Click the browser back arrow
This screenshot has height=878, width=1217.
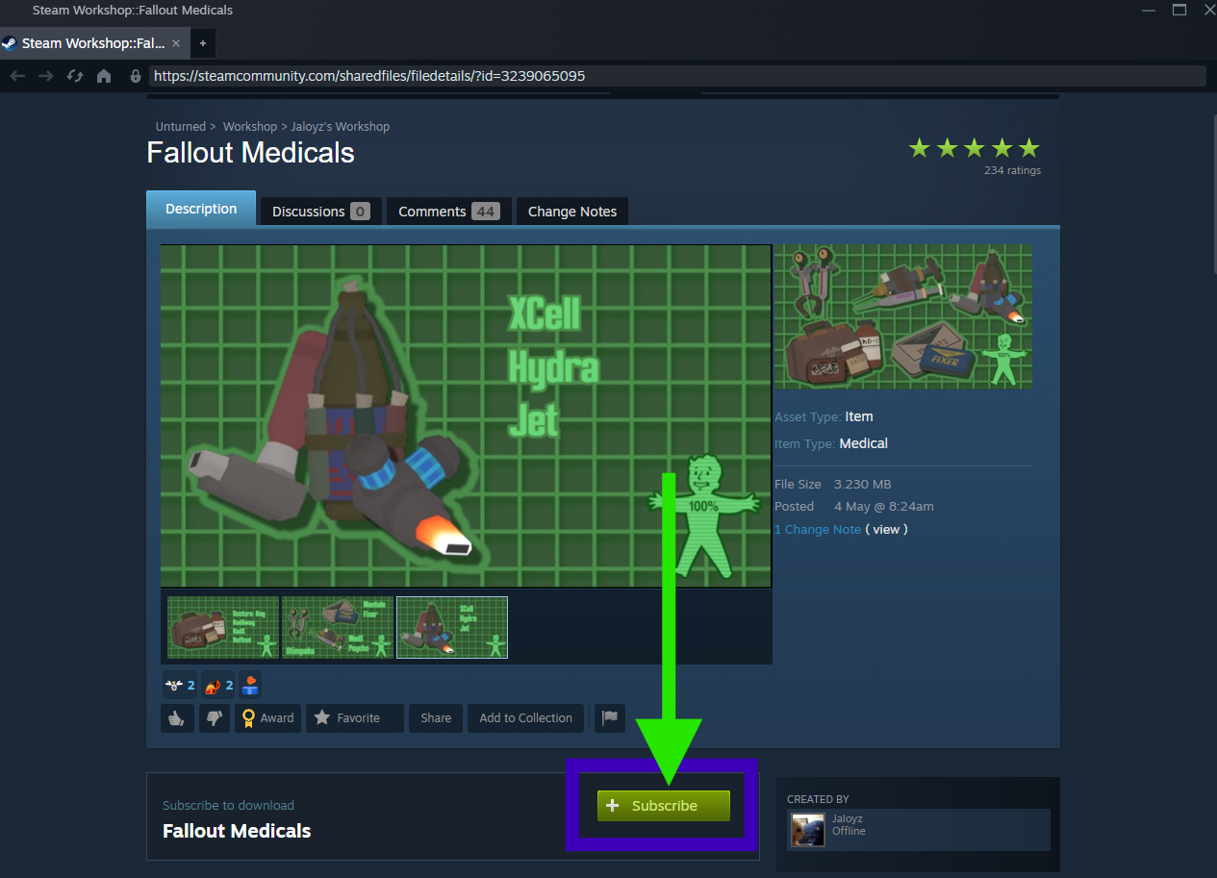[x=17, y=76]
